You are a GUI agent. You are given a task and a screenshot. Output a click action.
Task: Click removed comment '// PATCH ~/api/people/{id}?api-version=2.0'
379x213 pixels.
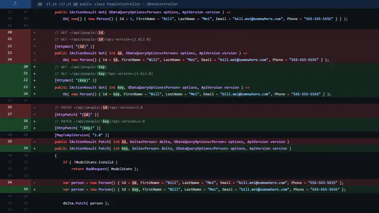99,108
